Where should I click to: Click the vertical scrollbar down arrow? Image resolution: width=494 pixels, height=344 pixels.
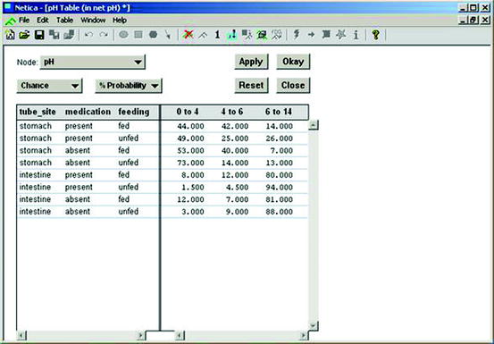pyautogui.click(x=314, y=325)
